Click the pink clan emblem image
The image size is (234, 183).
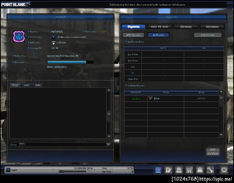(19, 37)
